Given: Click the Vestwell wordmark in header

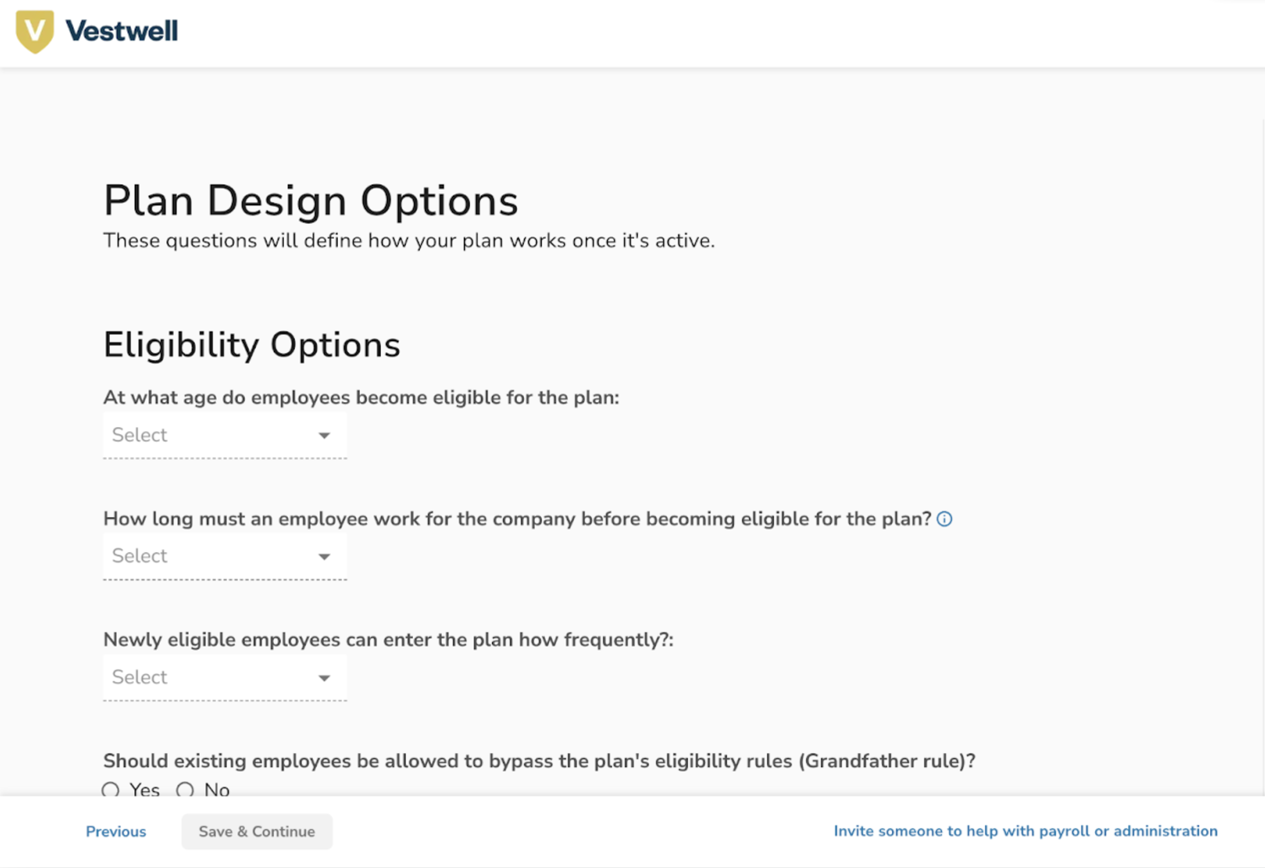Looking at the screenshot, I should tap(122, 31).
